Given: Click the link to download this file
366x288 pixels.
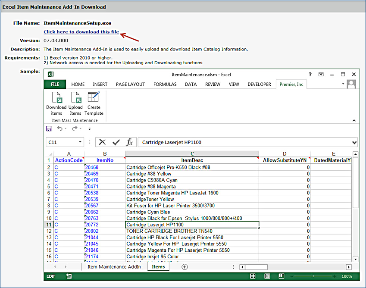Looking at the screenshot, I should 81,32.
